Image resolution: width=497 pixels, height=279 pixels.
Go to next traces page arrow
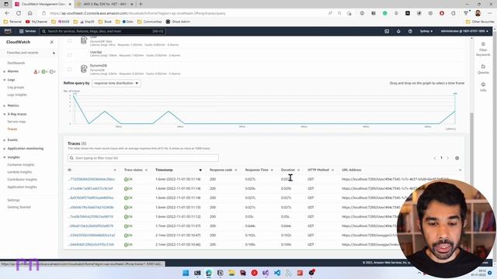pos(448,158)
